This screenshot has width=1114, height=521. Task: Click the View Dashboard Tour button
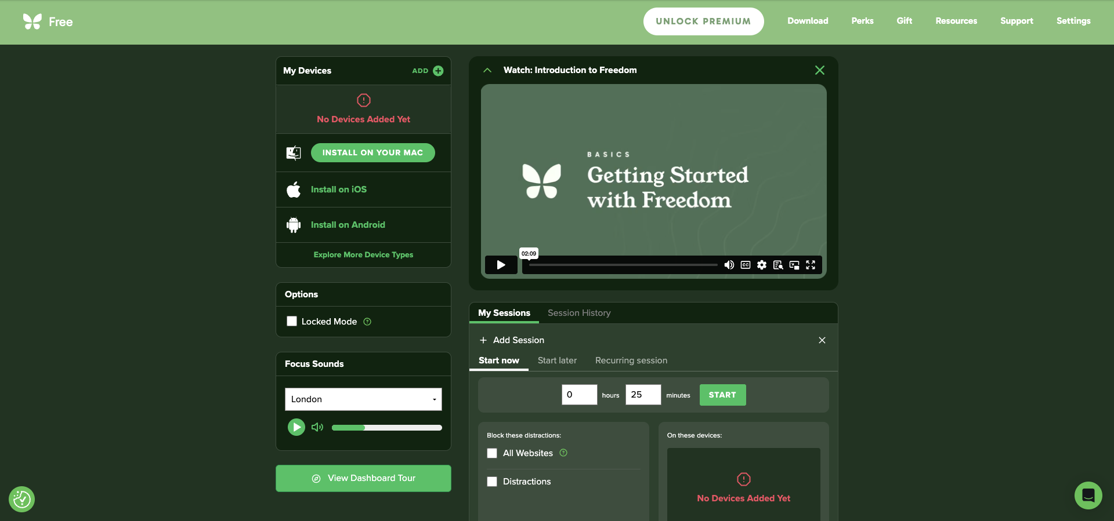[363, 478]
